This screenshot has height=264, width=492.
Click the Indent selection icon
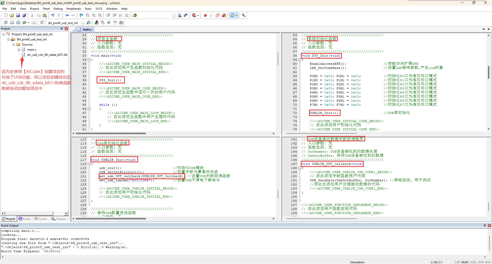(x=108, y=15)
